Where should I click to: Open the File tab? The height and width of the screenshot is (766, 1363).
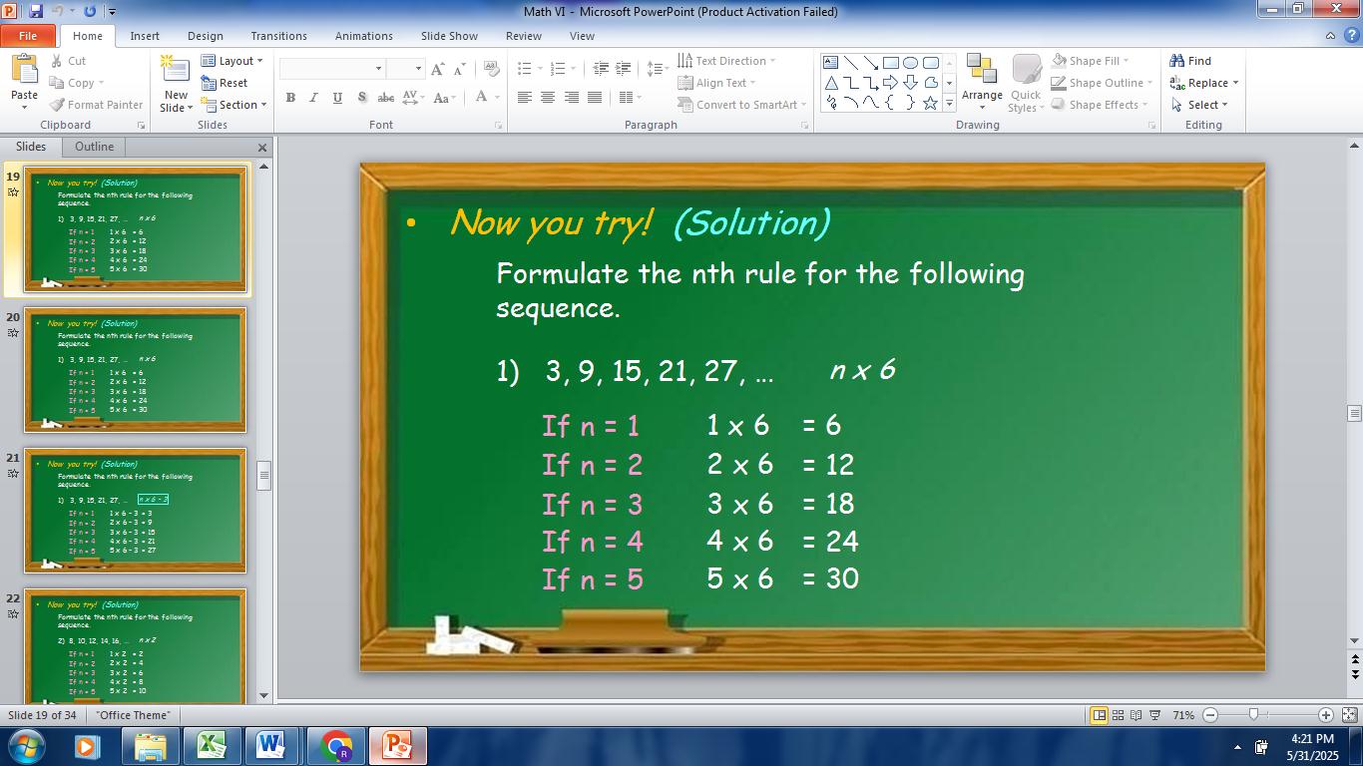click(28, 36)
